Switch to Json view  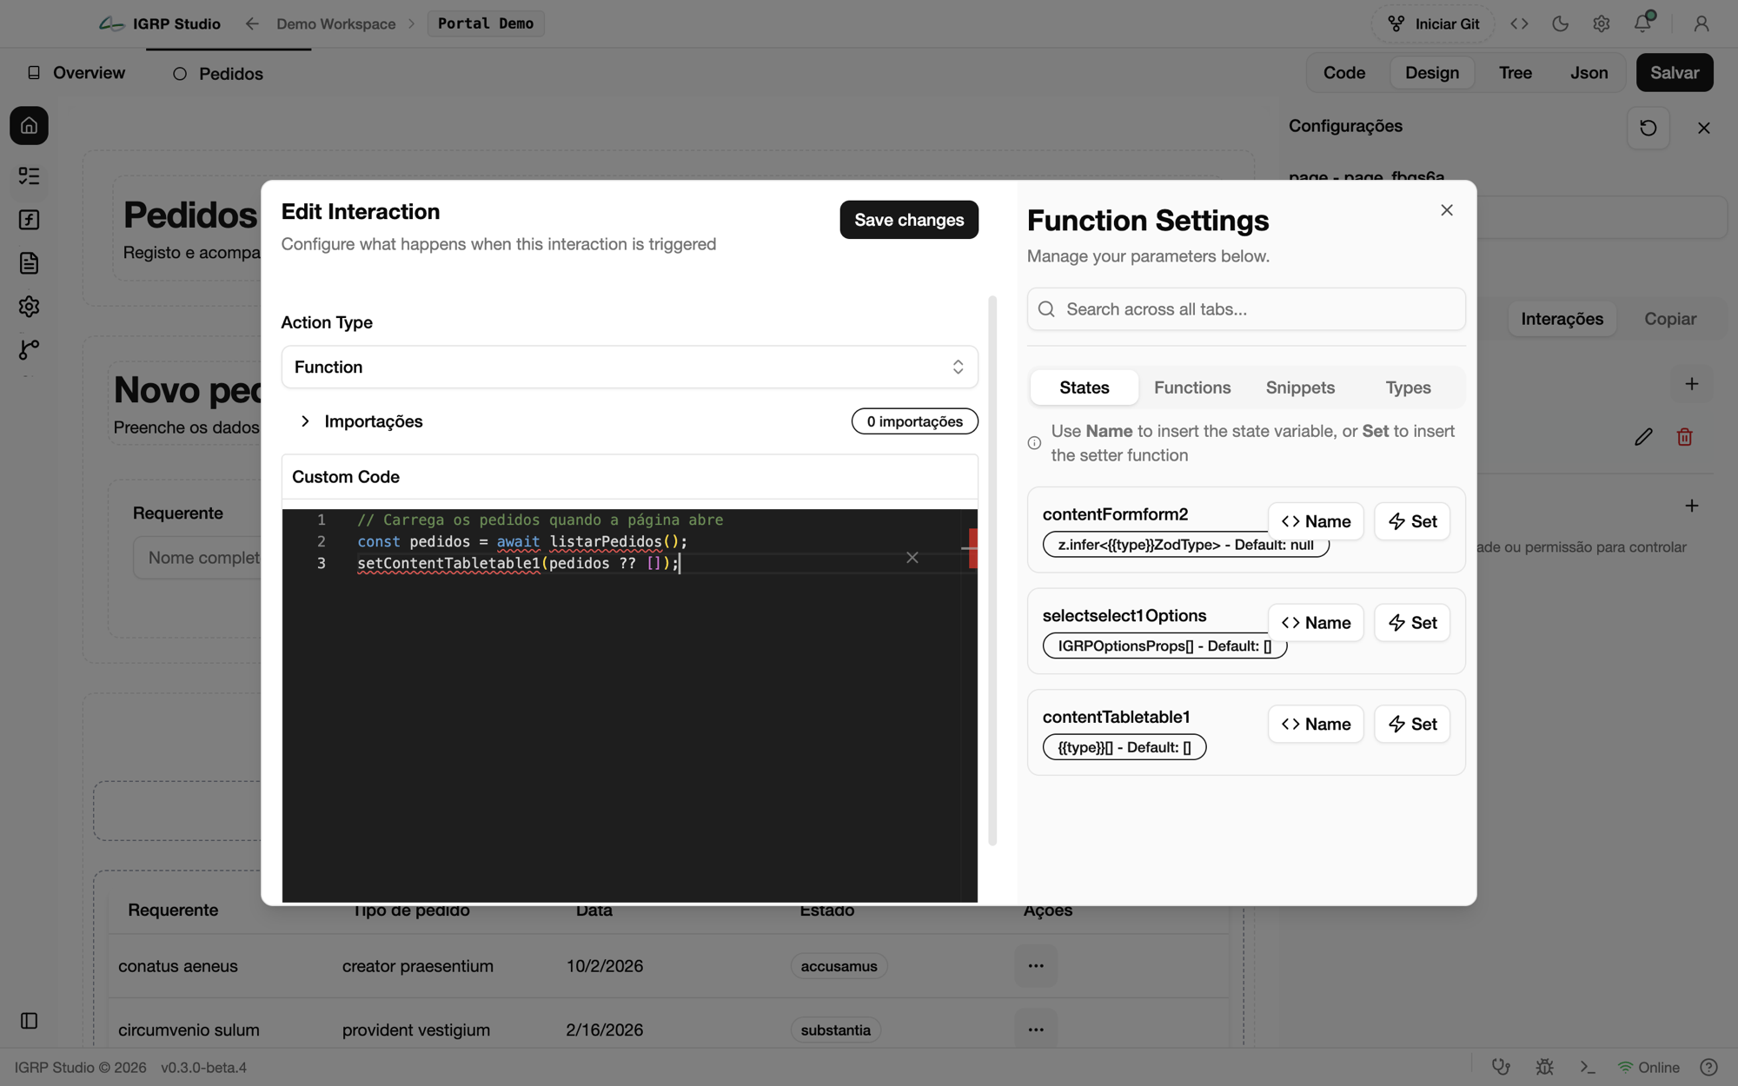(x=1589, y=73)
